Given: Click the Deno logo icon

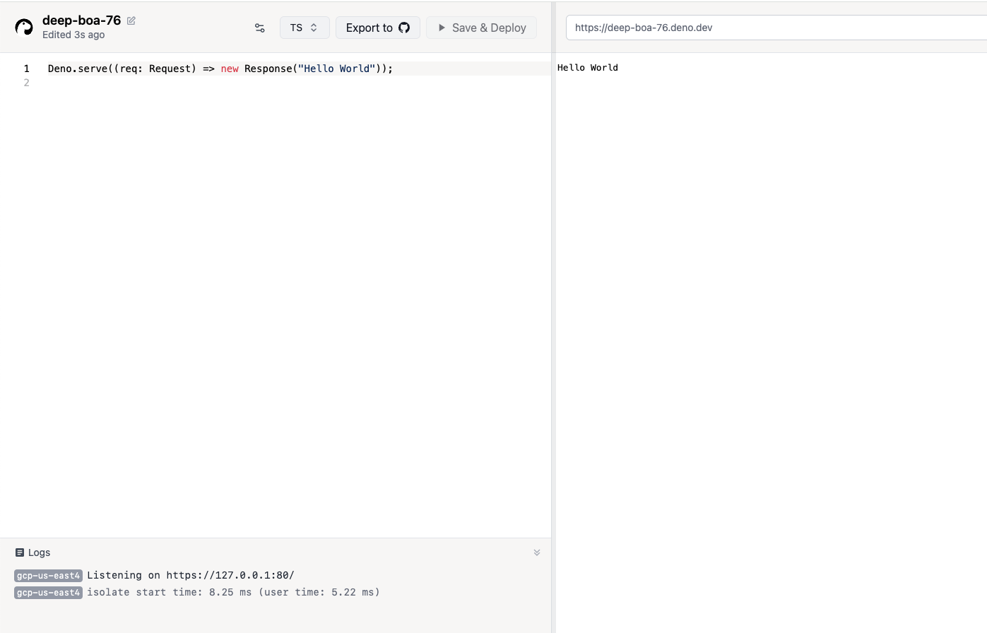Looking at the screenshot, I should click(x=24, y=28).
